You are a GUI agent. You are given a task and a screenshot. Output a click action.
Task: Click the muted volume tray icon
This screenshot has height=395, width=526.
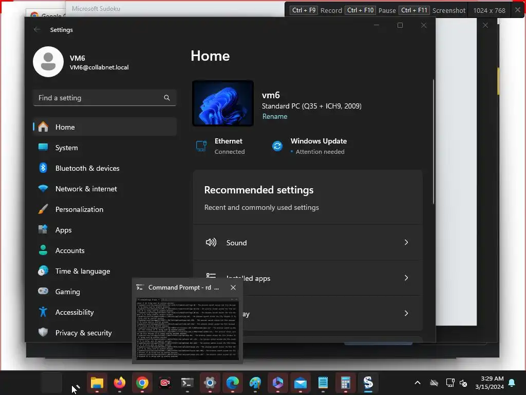tap(464, 383)
